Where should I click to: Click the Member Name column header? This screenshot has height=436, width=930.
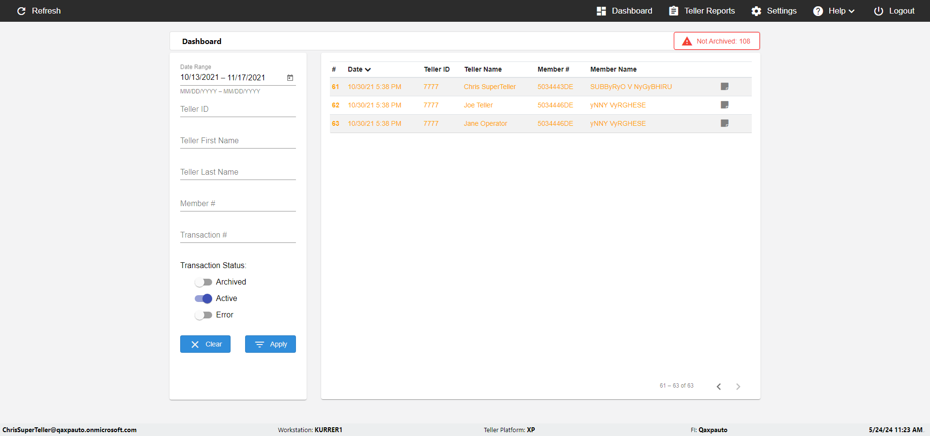coord(613,69)
